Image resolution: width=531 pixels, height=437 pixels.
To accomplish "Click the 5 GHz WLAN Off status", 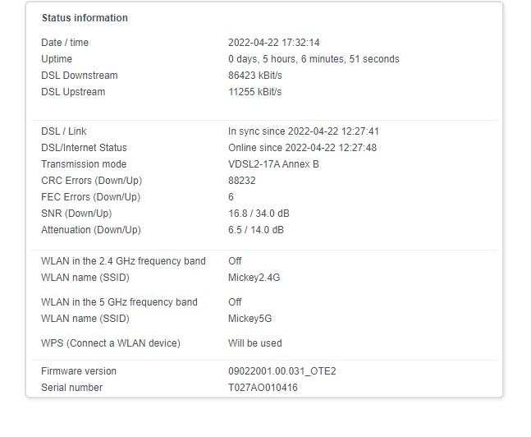I will (x=235, y=302).
